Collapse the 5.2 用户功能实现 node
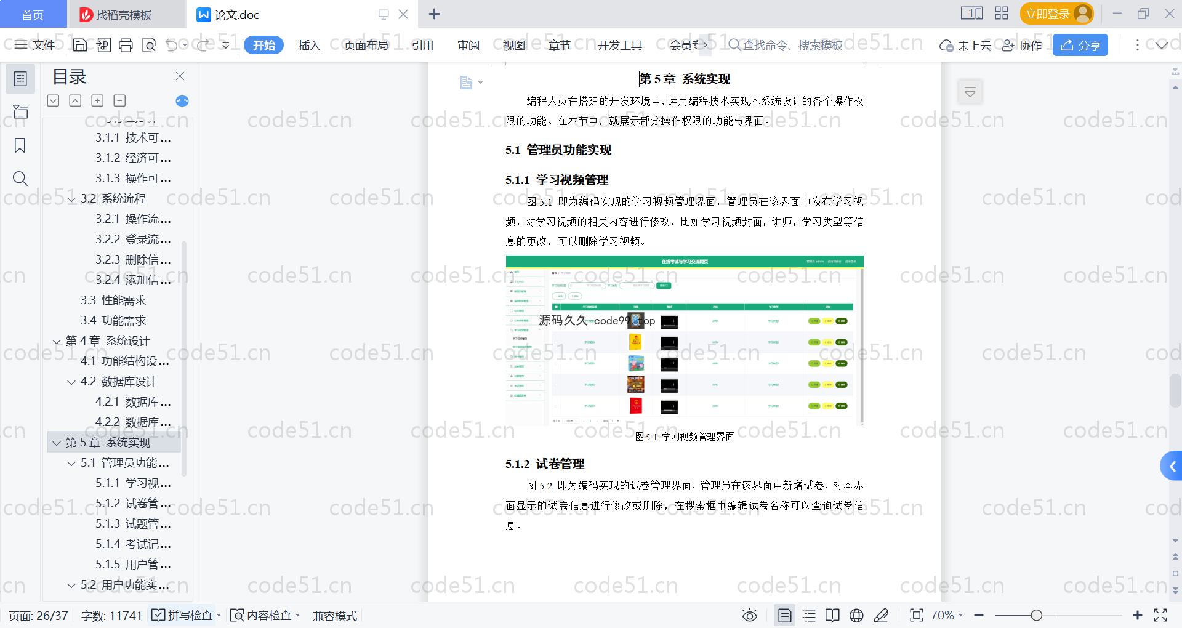Viewport: 1182px width, 628px height. [71, 585]
